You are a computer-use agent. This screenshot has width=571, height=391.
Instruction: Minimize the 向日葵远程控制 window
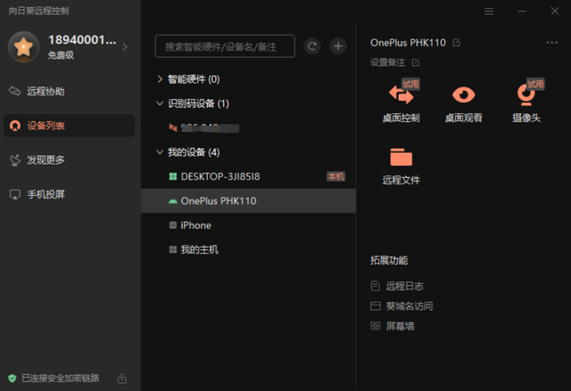pos(522,12)
